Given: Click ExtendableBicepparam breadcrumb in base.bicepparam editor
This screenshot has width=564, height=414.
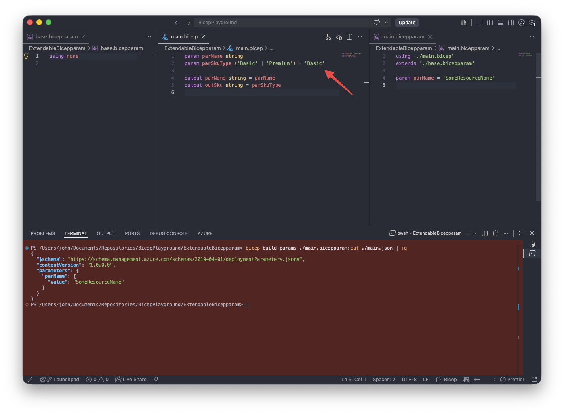Looking at the screenshot, I should (57, 48).
